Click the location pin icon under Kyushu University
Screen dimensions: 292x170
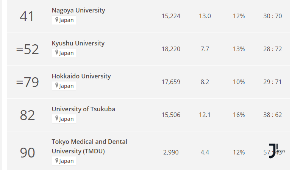(x=57, y=53)
